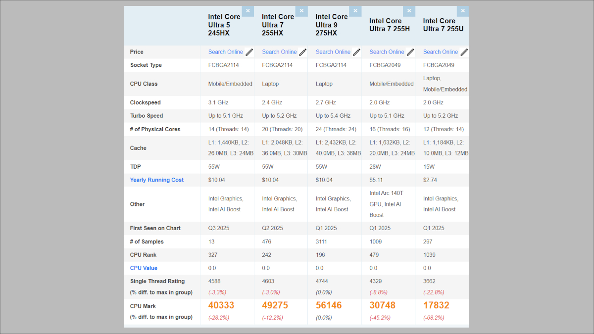
Task: Remove Intel Core Ultra 7 255H column
Action: pyautogui.click(x=409, y=11)
